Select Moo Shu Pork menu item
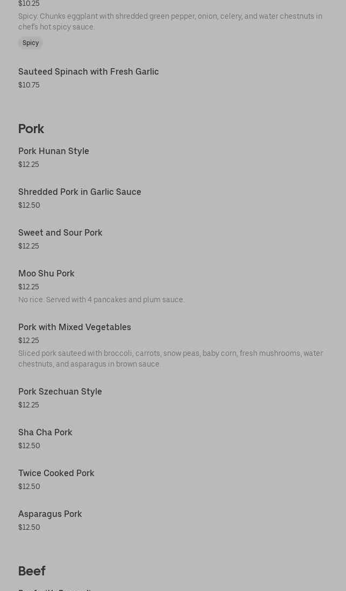This screenshot has height=591, width=346. pyautogui.click(x=46, y=274)
